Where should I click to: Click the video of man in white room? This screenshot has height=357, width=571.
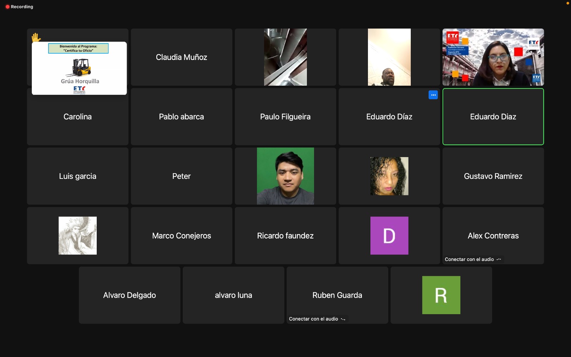(x=389, y=57)
